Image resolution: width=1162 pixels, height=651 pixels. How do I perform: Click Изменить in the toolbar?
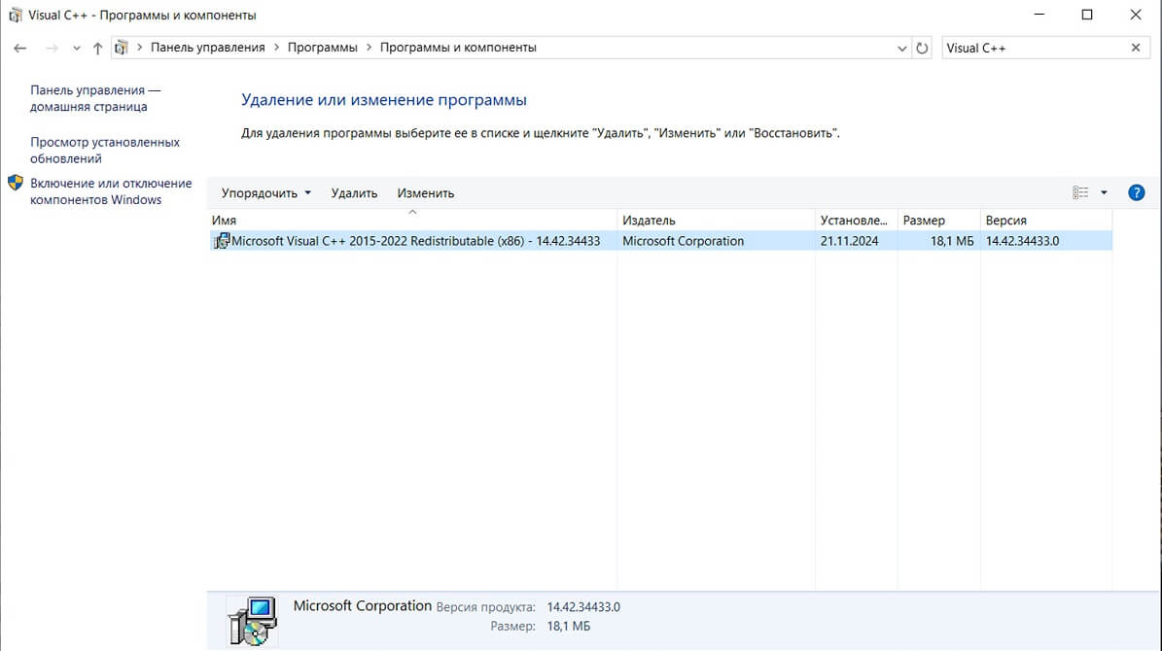coord(425,193)
